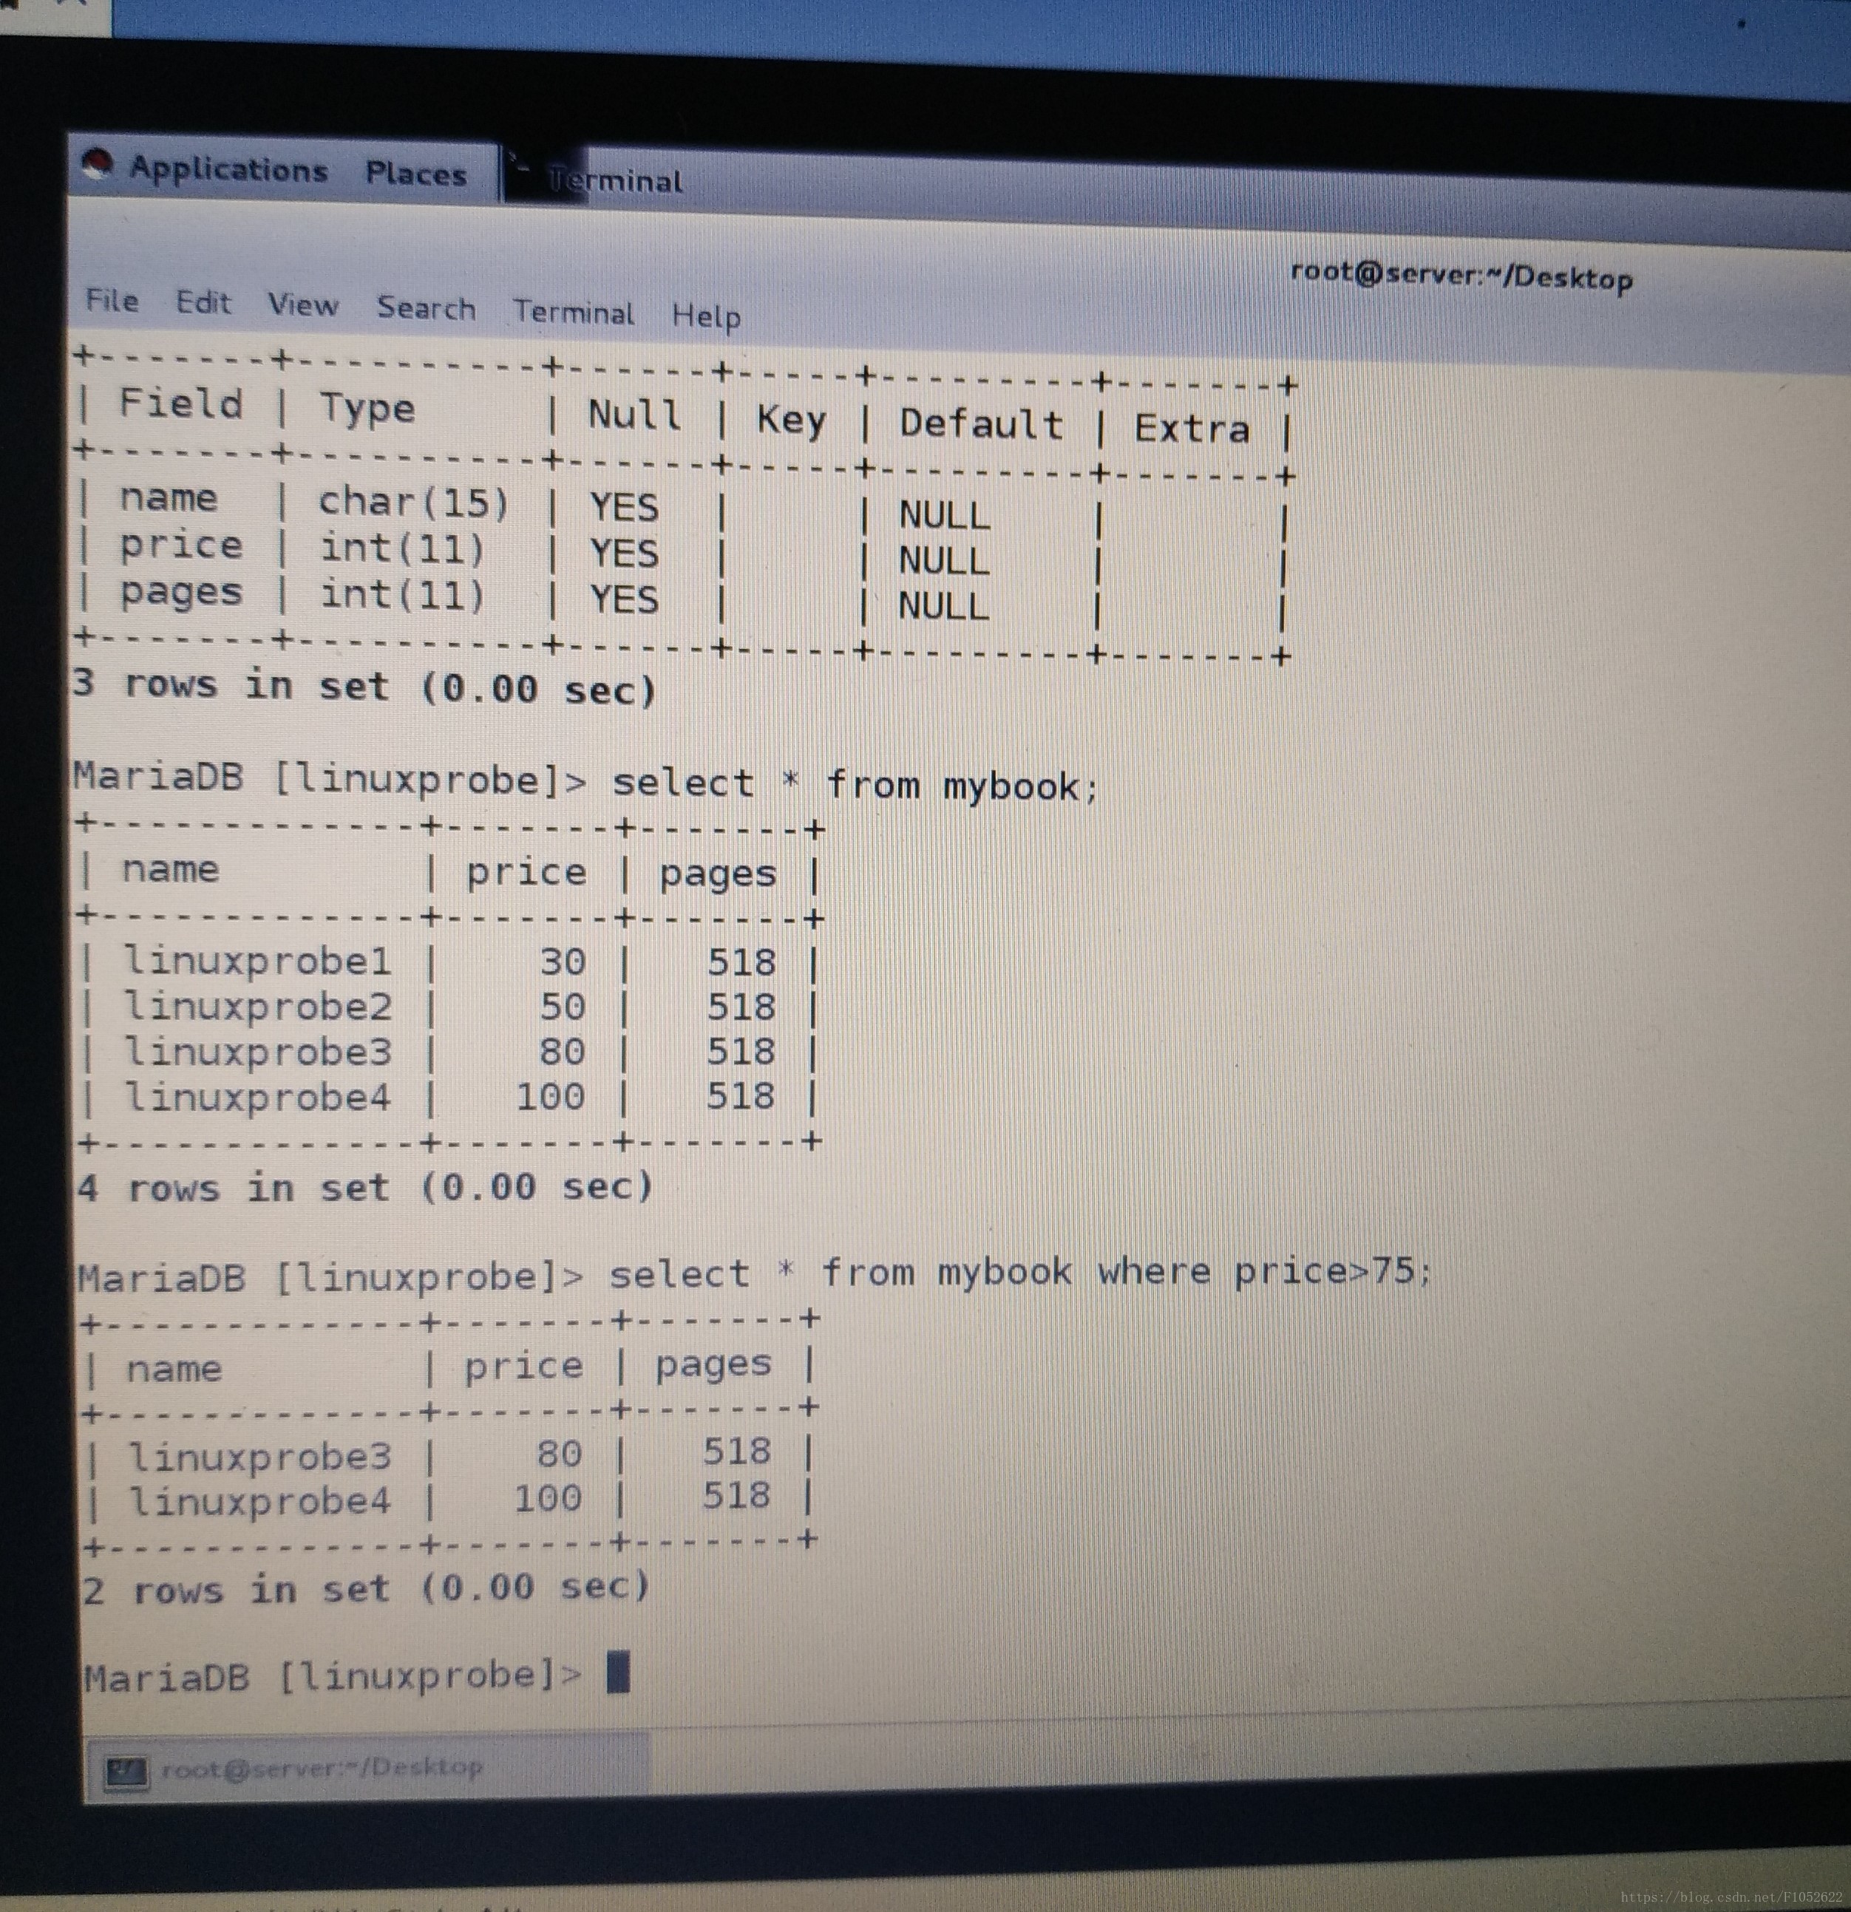1851x1912 pixels.
Task: Open the View menu
Action: [302, 305]
